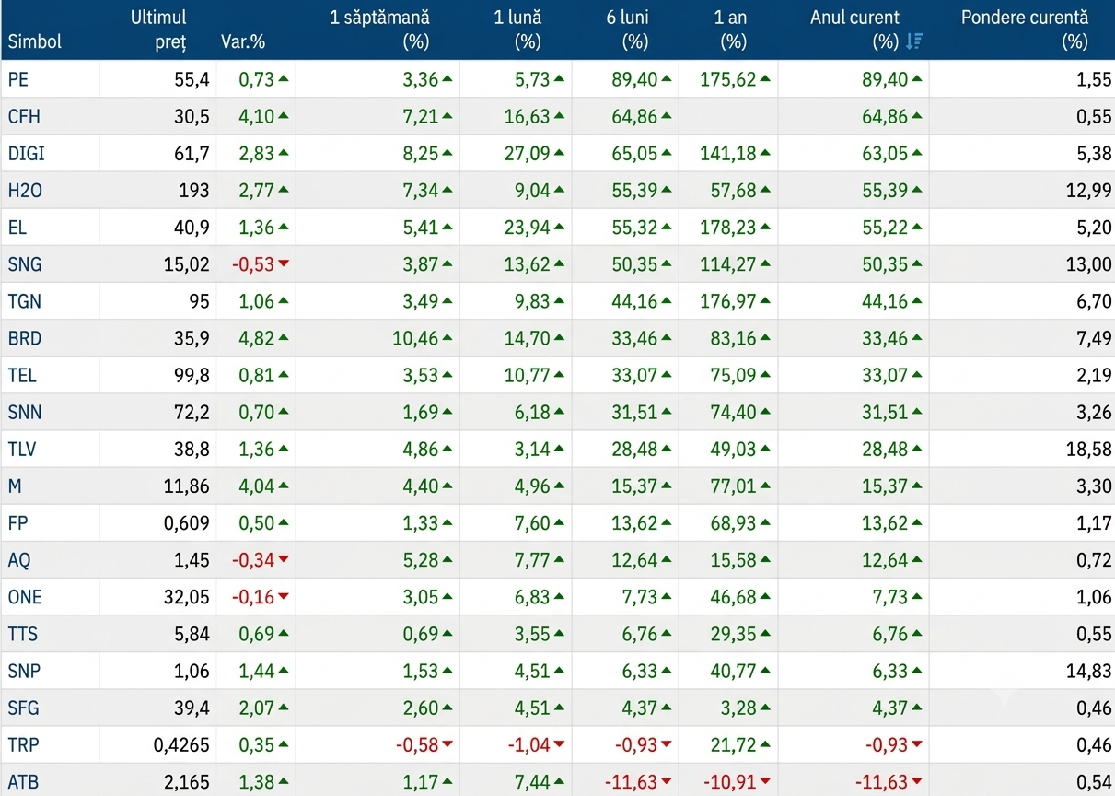Screen dimensions: 1115x796
Task: Select H2O current weight 12,99
Action: tap(1087, 191)
